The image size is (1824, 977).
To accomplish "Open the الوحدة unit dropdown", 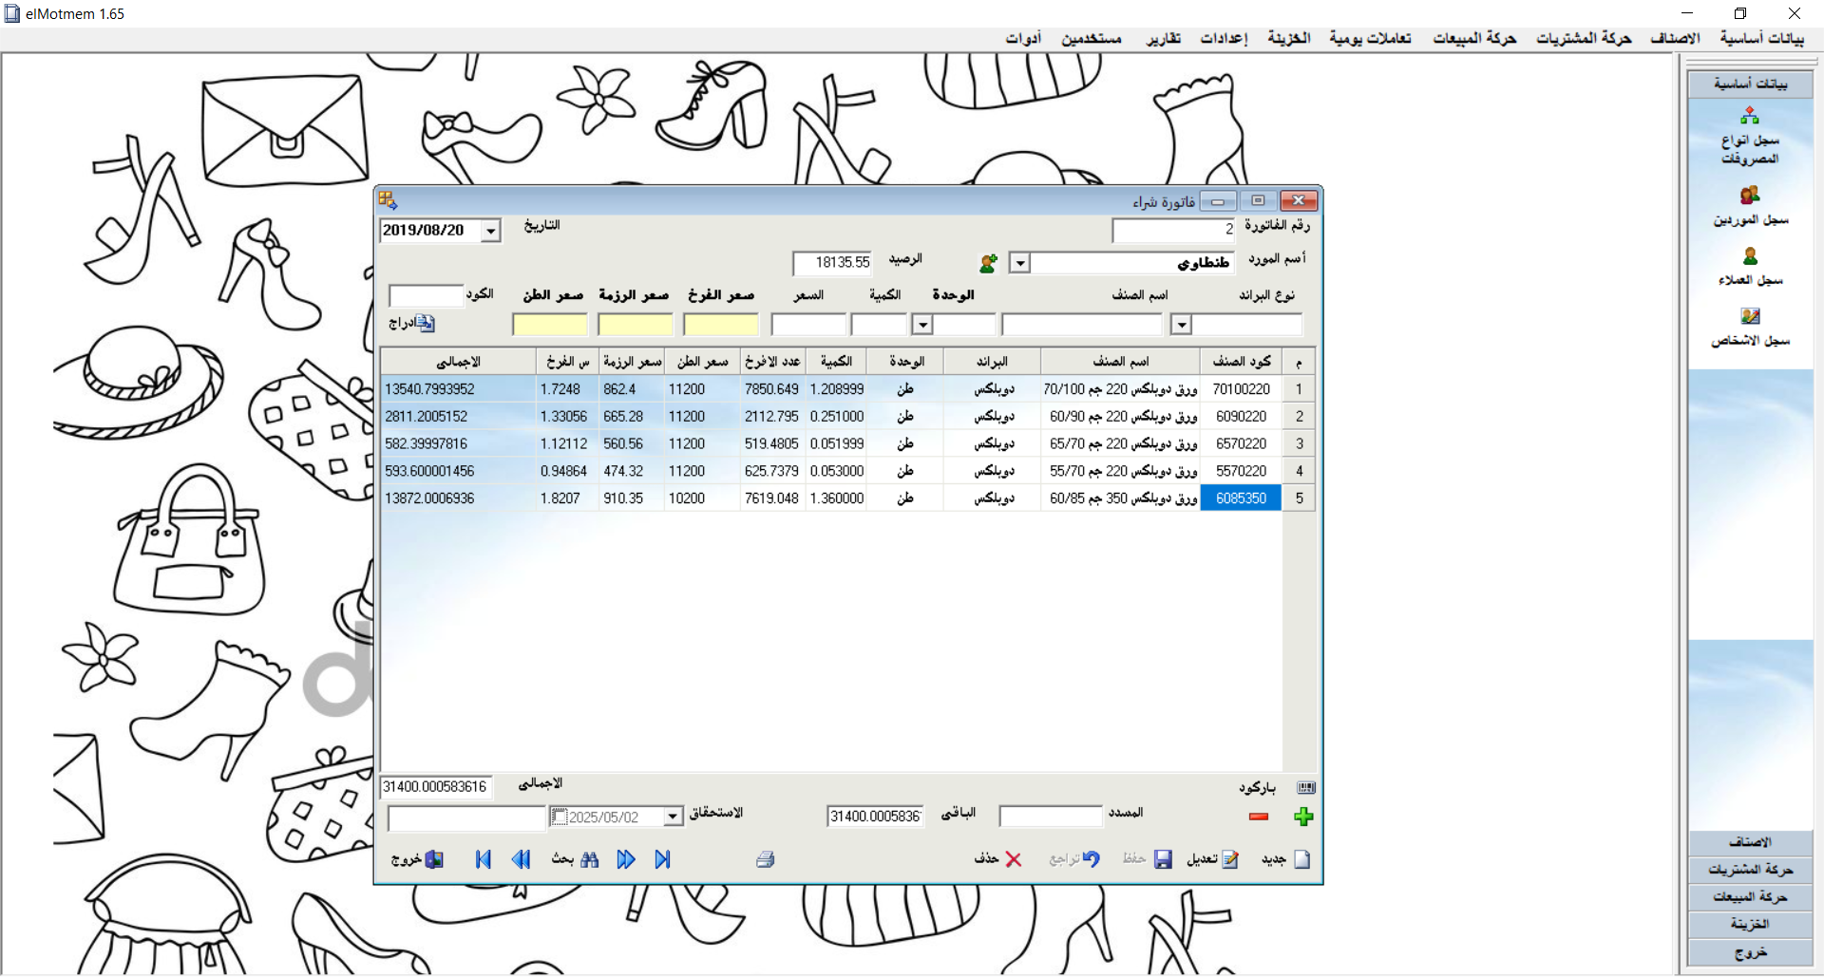I will [922, 325].
